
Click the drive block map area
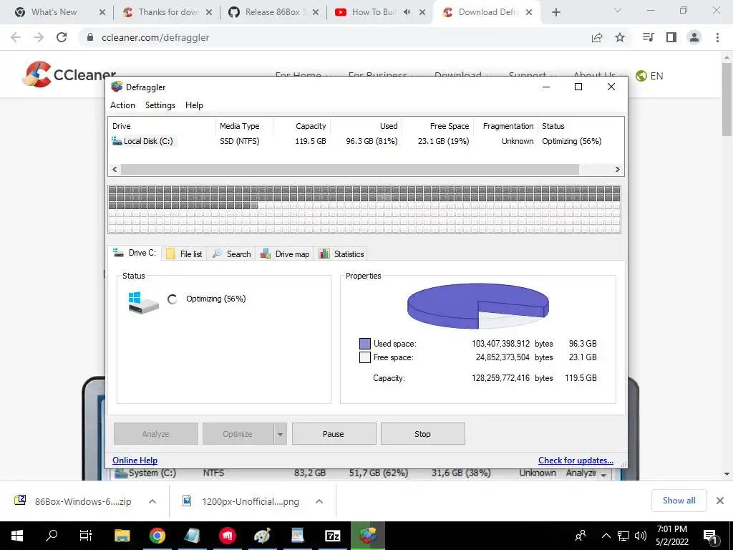364,210
